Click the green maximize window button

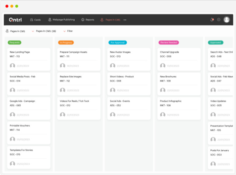point(17,6)
